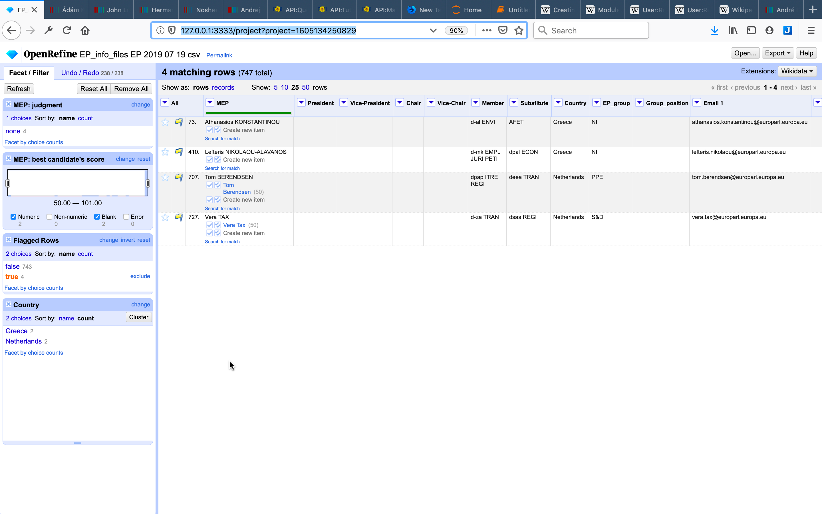The image size is (822, 514).
Task: Match Vera Tax candidate to this cell only
Action: click(x=209, y=225)
